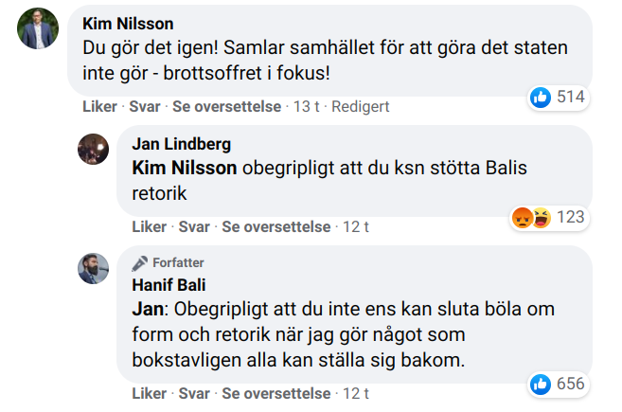The height and width of the screenshot is (412, 622).
Task: Open Hanif Bali's author name link
Action: pos(168,283)
